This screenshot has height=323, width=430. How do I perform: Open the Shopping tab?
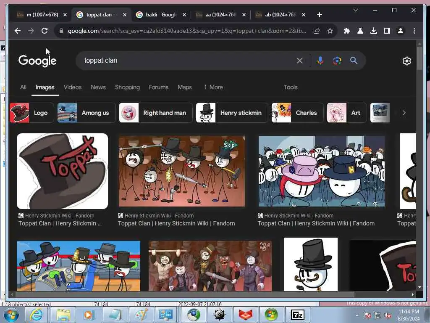pyautogui.click(x=127, y=87)
